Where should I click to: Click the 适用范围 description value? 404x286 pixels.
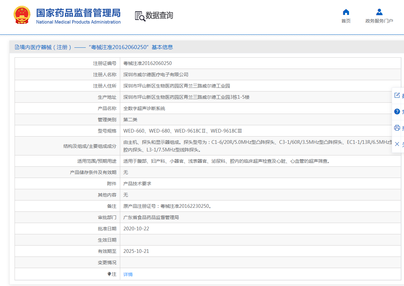(227, 161)
